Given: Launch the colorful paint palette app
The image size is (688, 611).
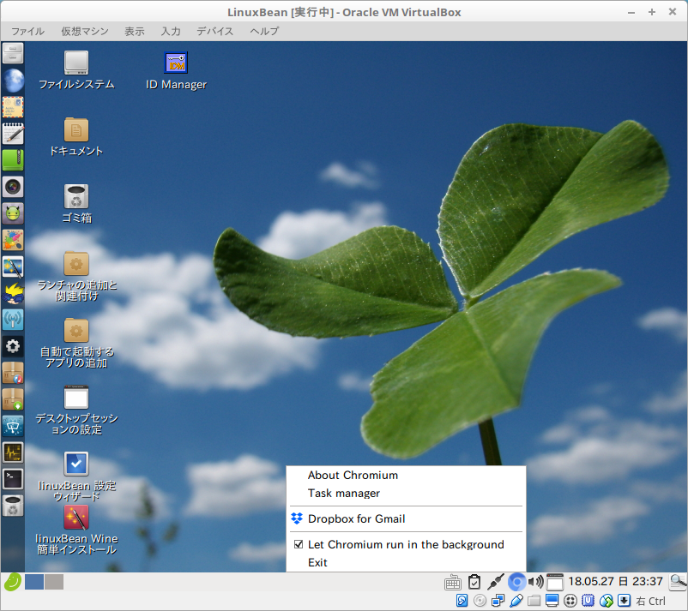Looking at the screenshot, I should click(x=13, y=240).
